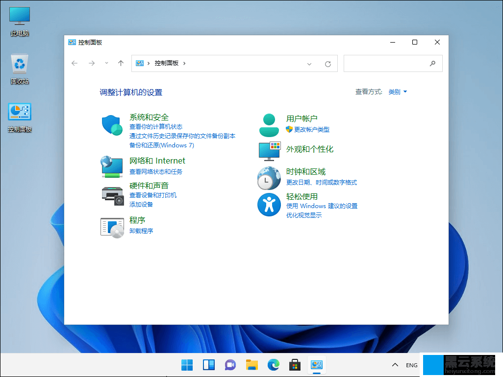The width and height of the screenshot is (503, 377).
Task: Click the 时钟和区域 globe clock icon
Action: pyautogui.click(x=269, y=178)
